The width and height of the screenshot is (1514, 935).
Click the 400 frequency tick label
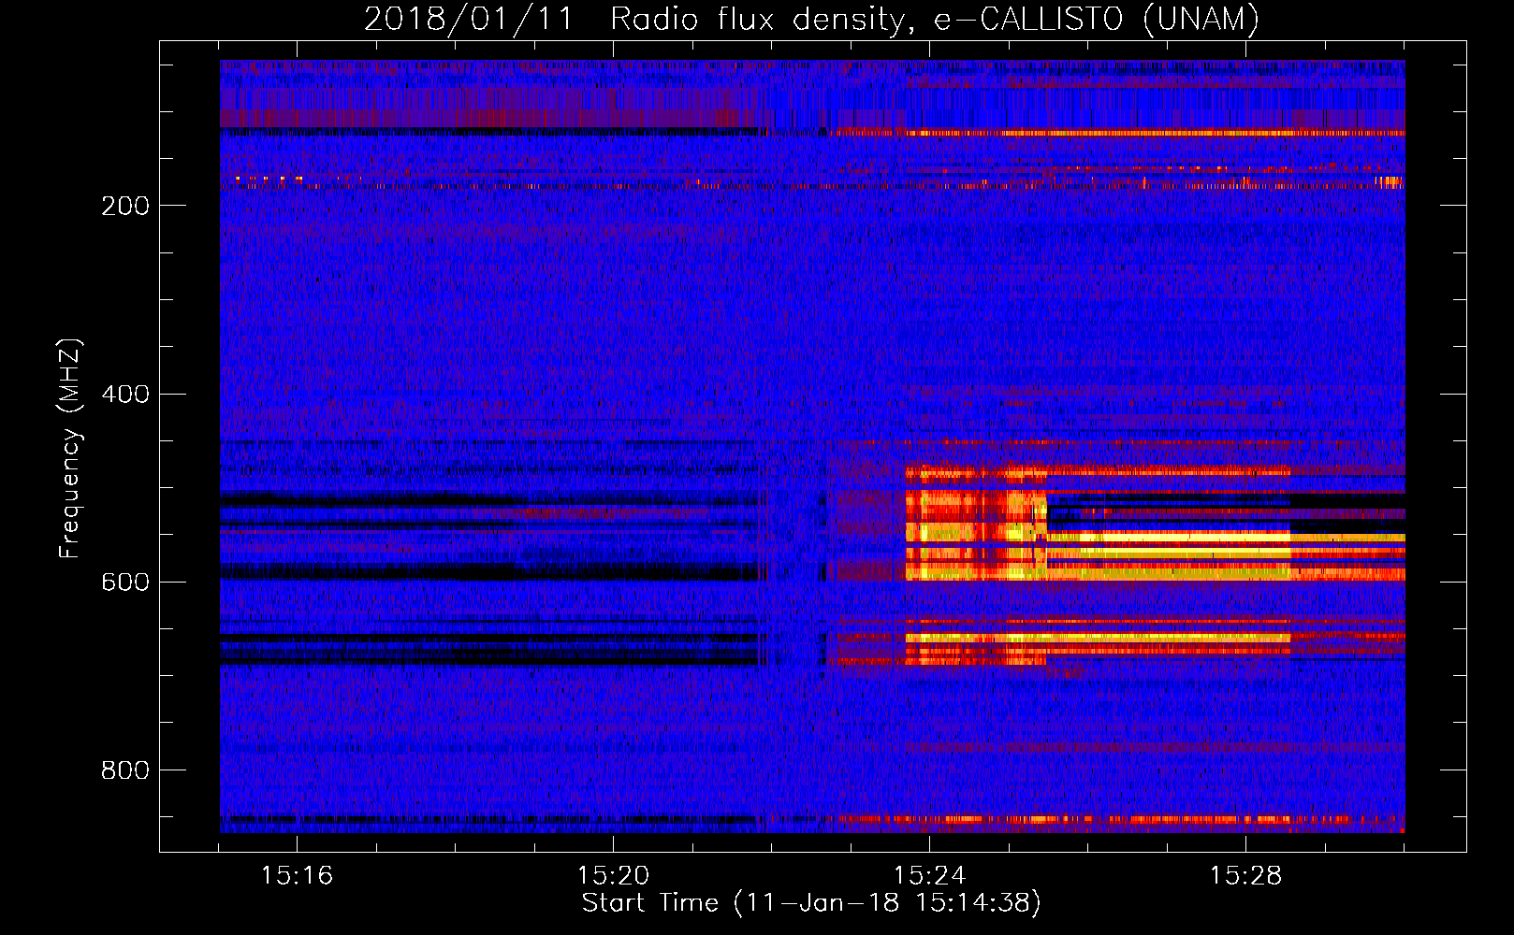point(125,395)
